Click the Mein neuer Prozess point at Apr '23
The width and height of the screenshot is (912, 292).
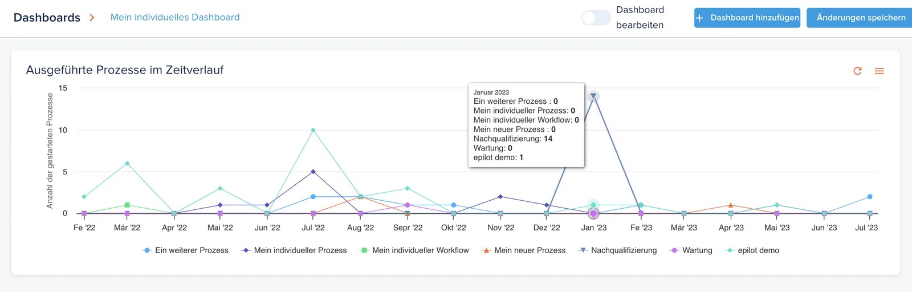click(x=731, y=205)
